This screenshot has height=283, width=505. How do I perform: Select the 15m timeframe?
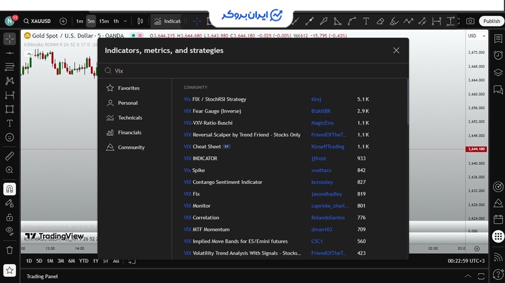tap(104, 21)
